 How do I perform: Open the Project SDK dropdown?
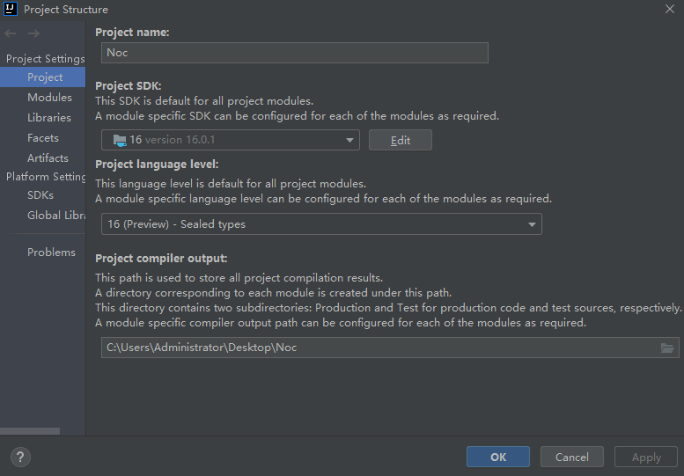coord(350,140)
